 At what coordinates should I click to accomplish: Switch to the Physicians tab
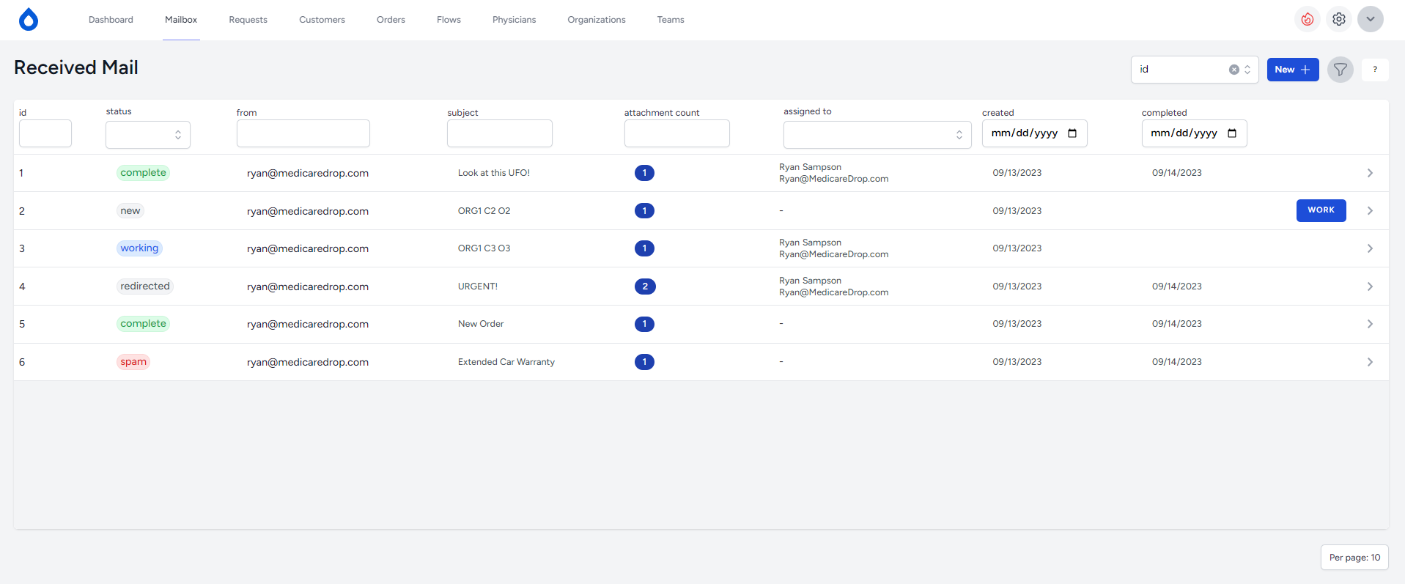point(514,20)
